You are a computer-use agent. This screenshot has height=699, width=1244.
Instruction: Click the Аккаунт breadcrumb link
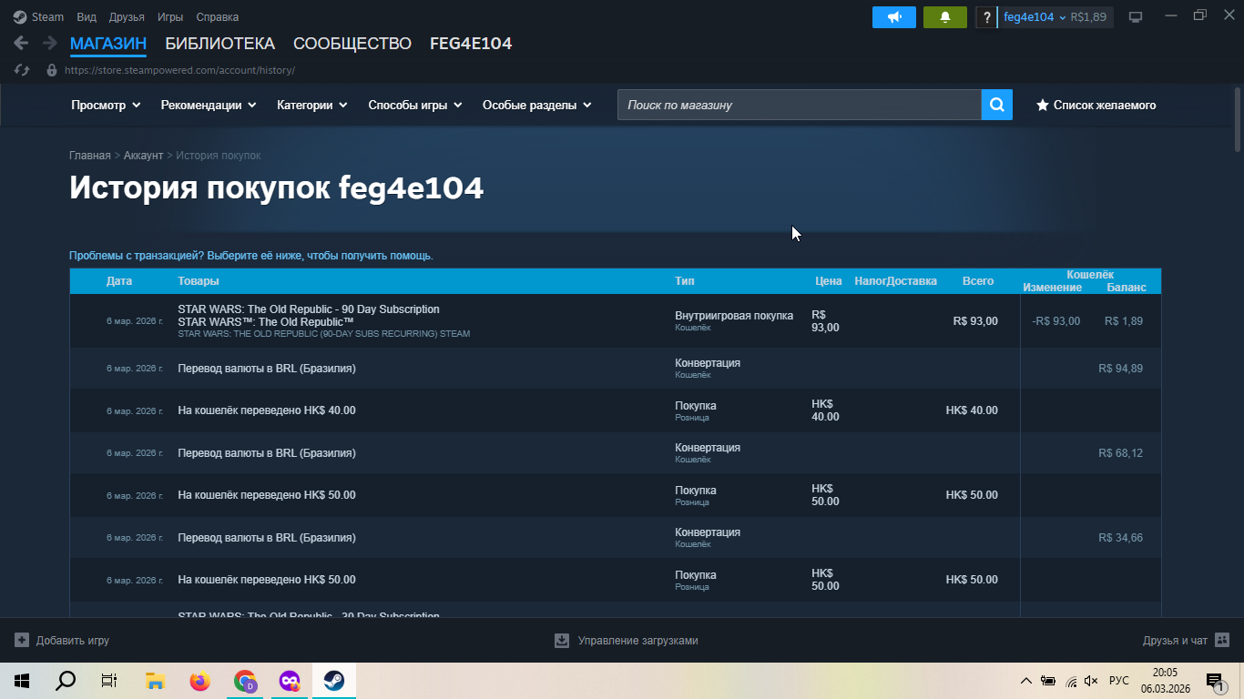[x=144, y=156]
